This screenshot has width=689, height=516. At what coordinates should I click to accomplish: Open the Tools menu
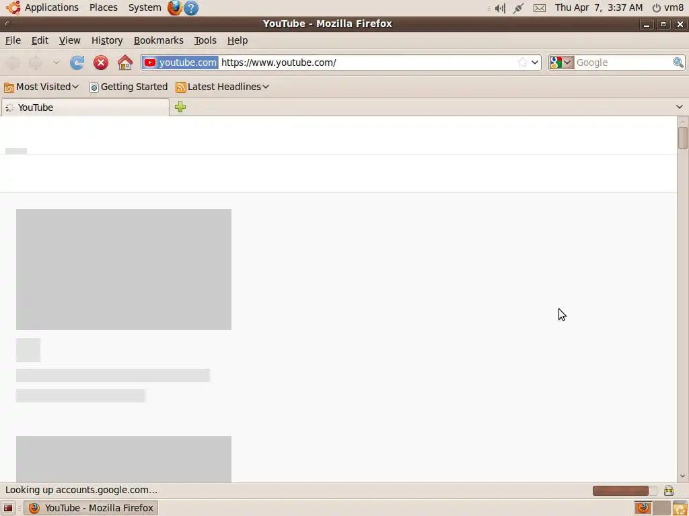(x=205, y=40)
